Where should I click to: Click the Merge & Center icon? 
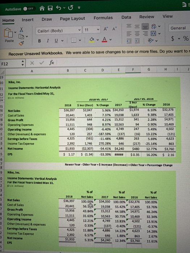coord(153,33)
